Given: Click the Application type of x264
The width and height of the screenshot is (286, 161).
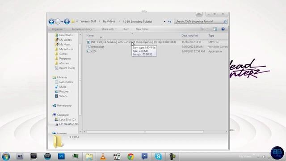Looking at the screenshot, I should coord(215,51).
